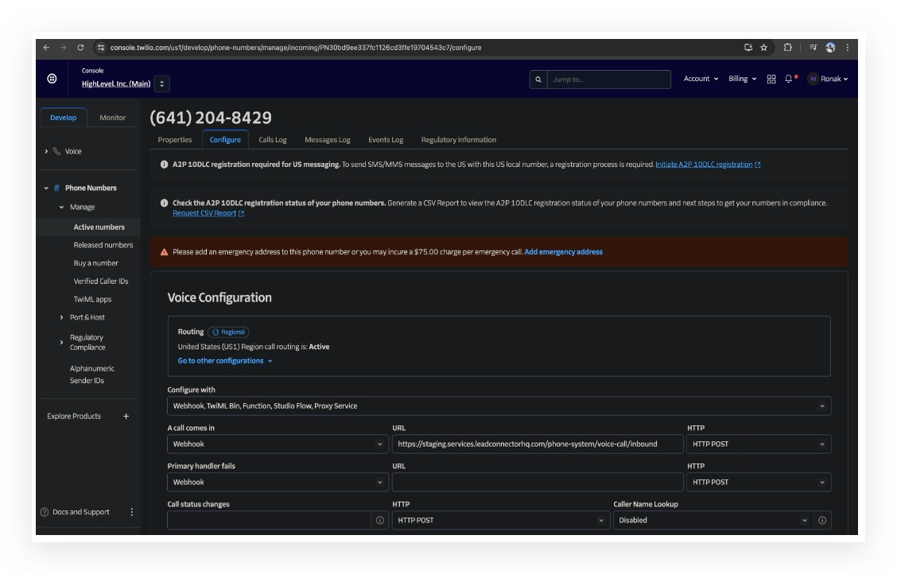
Task: Open the Ronak user menu
Action: pyautogui.click(x=828, y=79)
